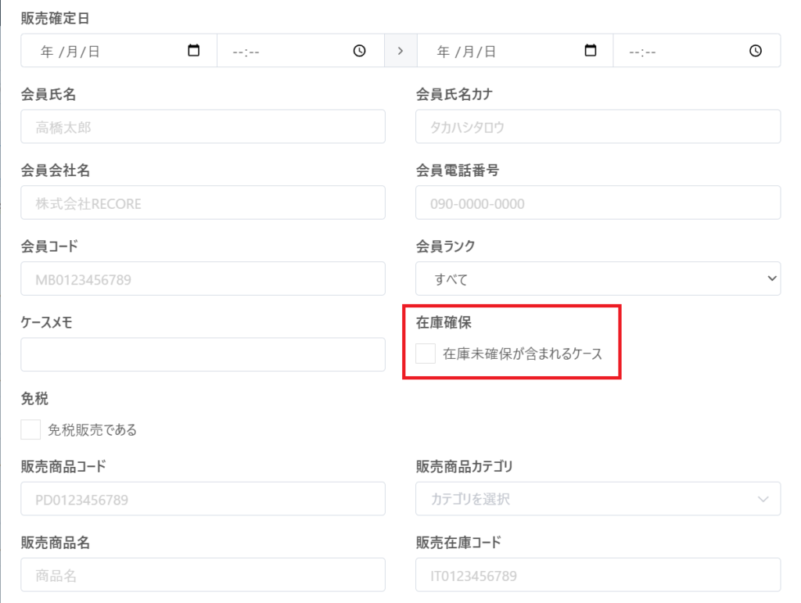
Task: Open calendar picker for start 販売確定日 date
Action: (194, 51)
